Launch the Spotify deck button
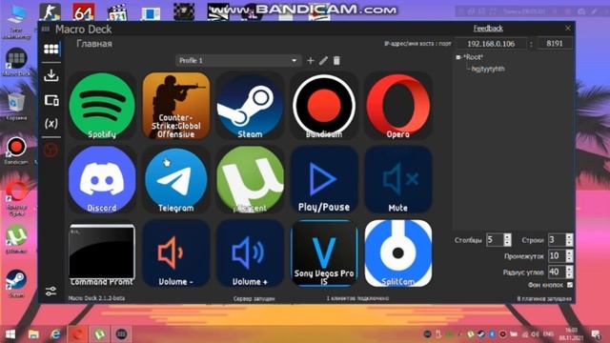610x343 pixels. click(x=102, y=106)
